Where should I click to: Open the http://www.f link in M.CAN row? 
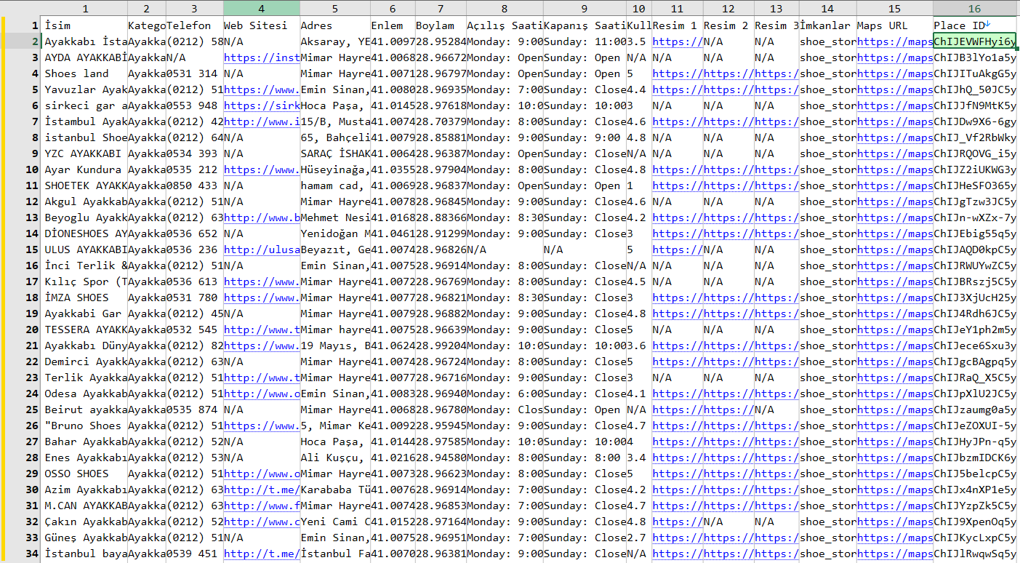point(262,506)
